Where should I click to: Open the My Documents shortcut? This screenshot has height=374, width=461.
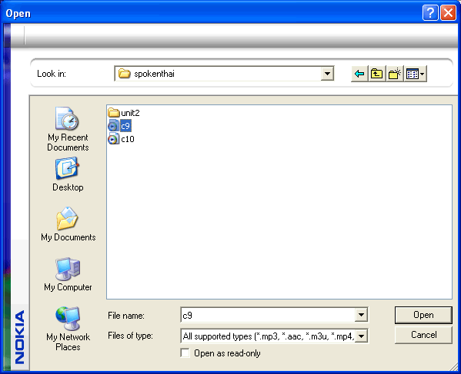coord(68,225)
